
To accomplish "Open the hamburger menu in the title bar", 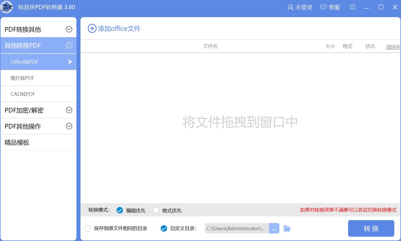I will [352, 7].
